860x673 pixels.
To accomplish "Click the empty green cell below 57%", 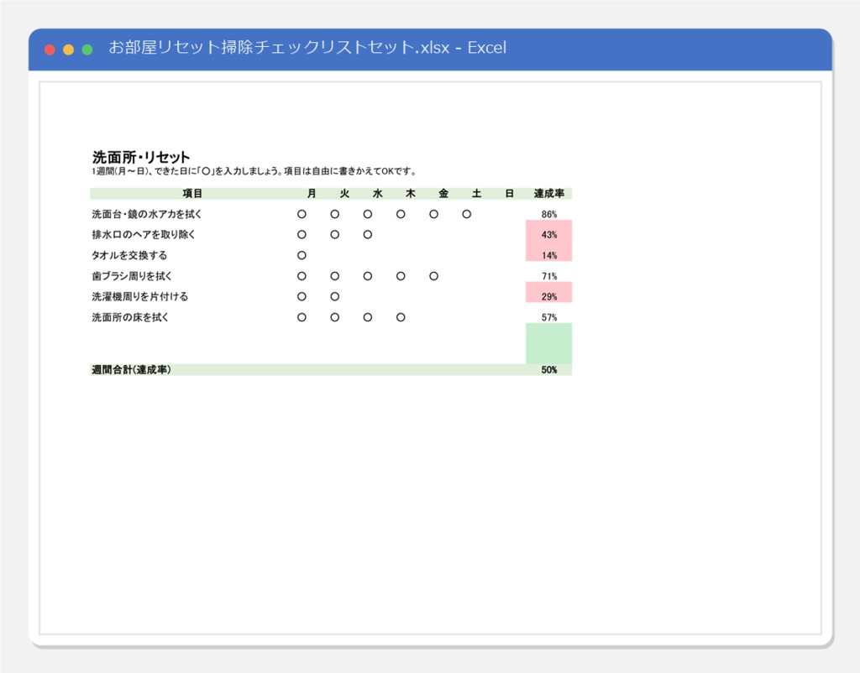I will [x=549, y=343].
